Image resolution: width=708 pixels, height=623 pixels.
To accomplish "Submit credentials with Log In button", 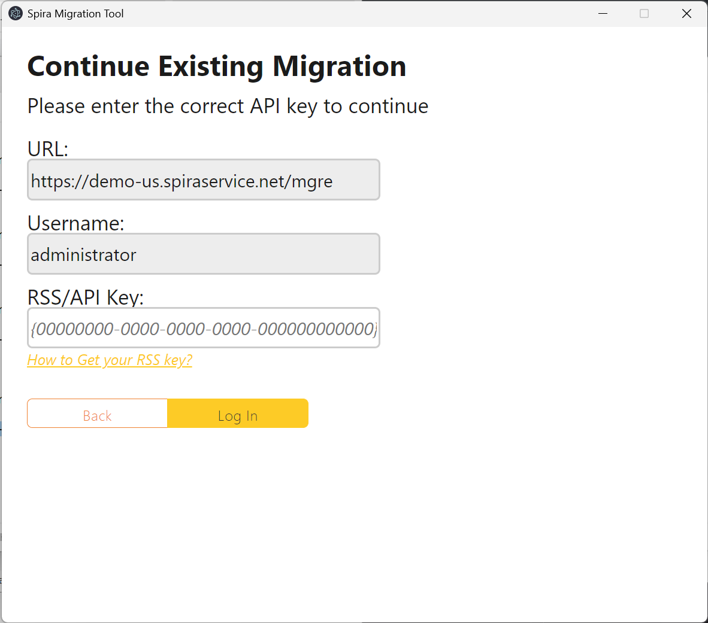I will pyautogui.click(x=238, y=413).
